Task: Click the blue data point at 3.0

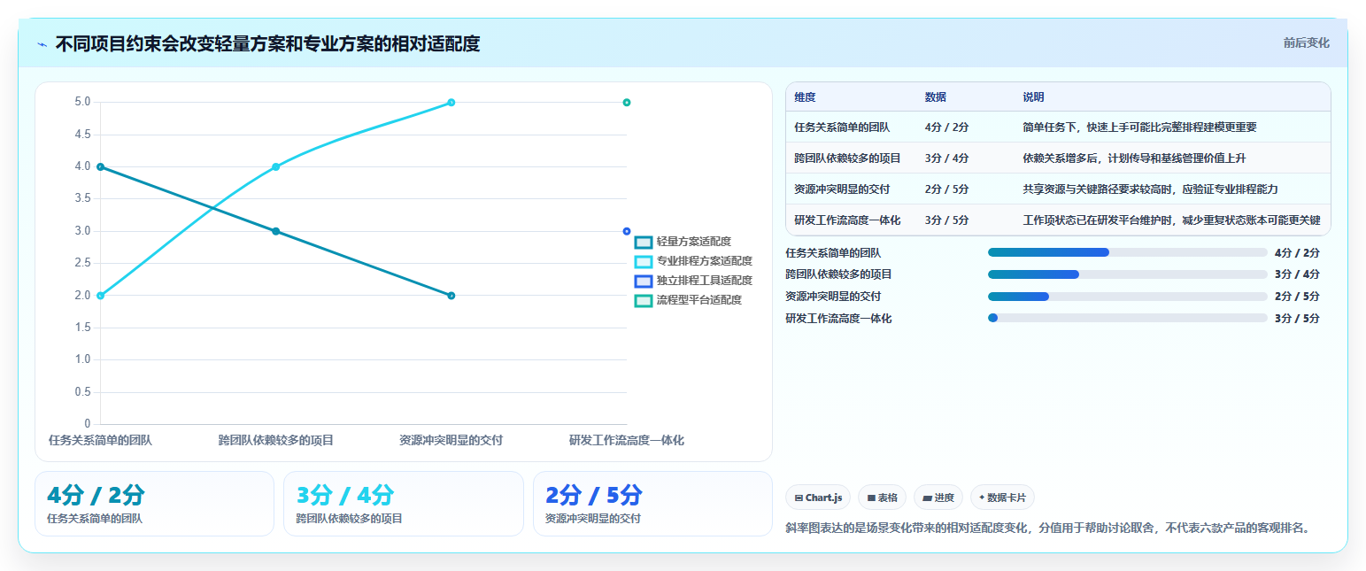Action: coord(627,231)
